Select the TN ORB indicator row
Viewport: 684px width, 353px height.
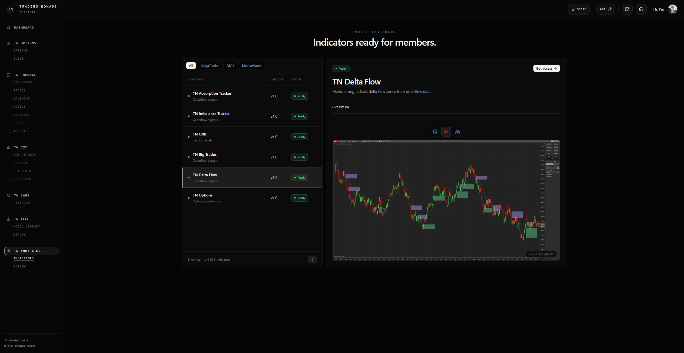click(252, 137)
